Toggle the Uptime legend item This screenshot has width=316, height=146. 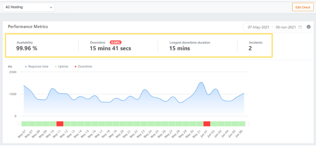pos(62,67)
